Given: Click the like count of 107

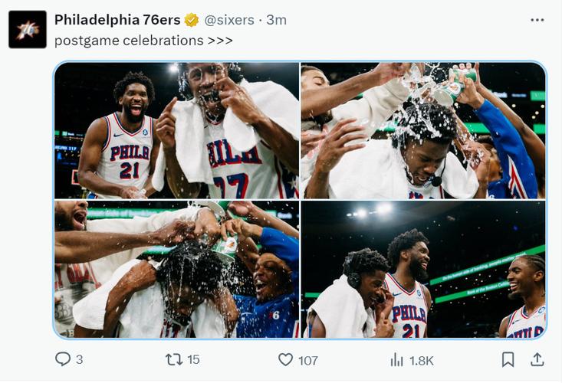Looking at the screenshot, I should (x=308, y=360).
